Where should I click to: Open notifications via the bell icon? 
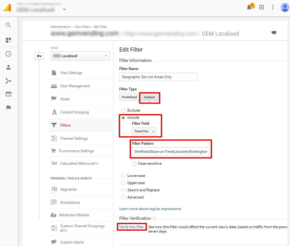[249, 7]
